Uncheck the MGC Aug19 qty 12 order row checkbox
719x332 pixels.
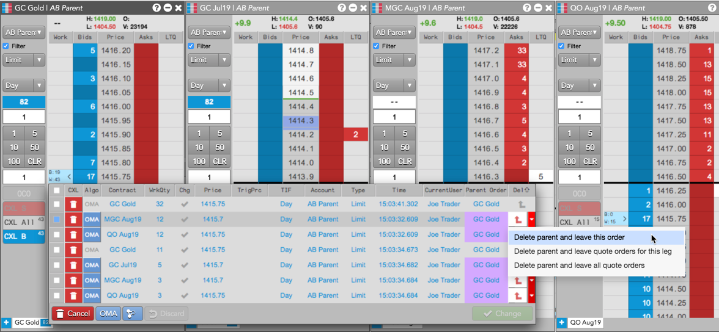pos(56,219)
